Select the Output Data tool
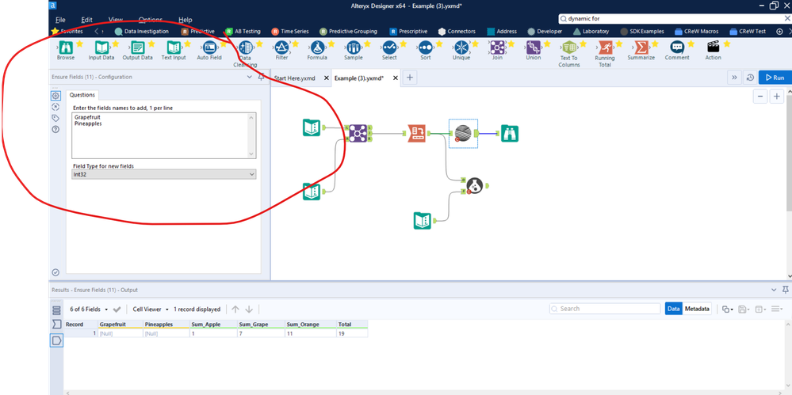 pos(137,48)
